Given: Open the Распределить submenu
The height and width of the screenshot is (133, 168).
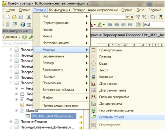Looking at the screenshot, I should pos(61,70).
